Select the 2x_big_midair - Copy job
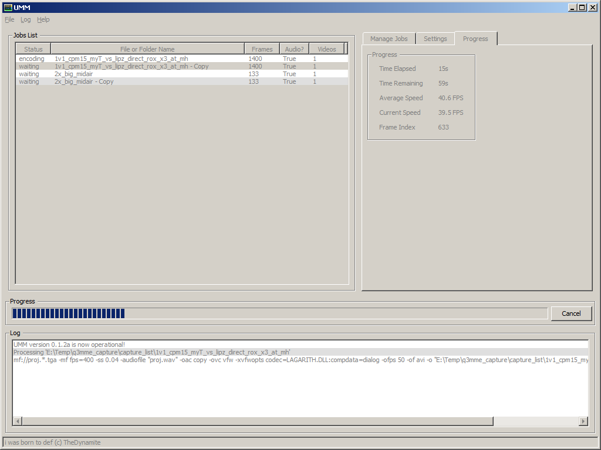This screenshot has width=601, height=450. click(x=84, y=81)
